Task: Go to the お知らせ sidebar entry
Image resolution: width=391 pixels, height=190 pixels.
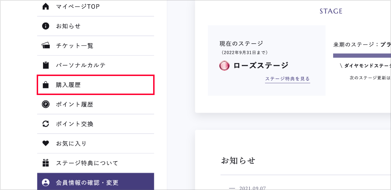Action: tap(68, 26)
